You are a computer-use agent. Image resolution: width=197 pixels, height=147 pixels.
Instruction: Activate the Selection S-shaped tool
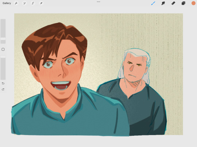(x=33, y=3)
